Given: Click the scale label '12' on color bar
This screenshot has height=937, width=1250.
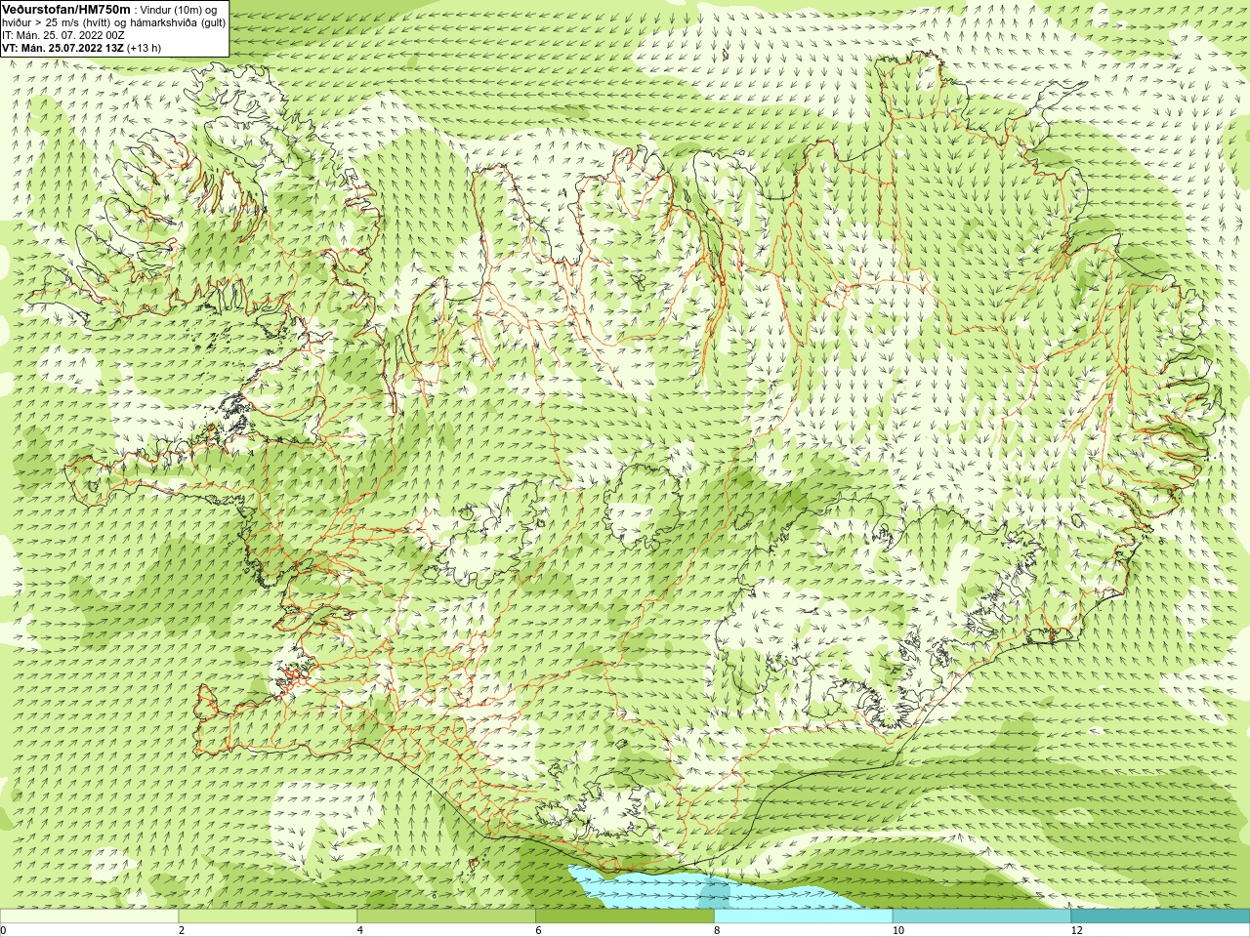Looking at the screenshot, I should pos(1077,930).
